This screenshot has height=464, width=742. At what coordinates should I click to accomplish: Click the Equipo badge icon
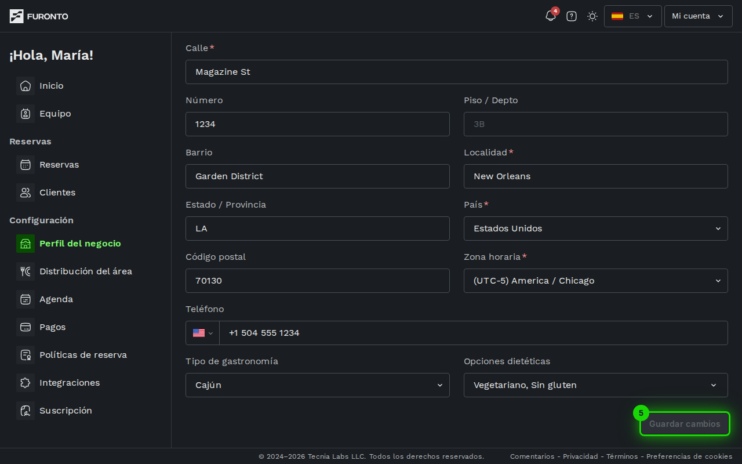click(26, 114)
